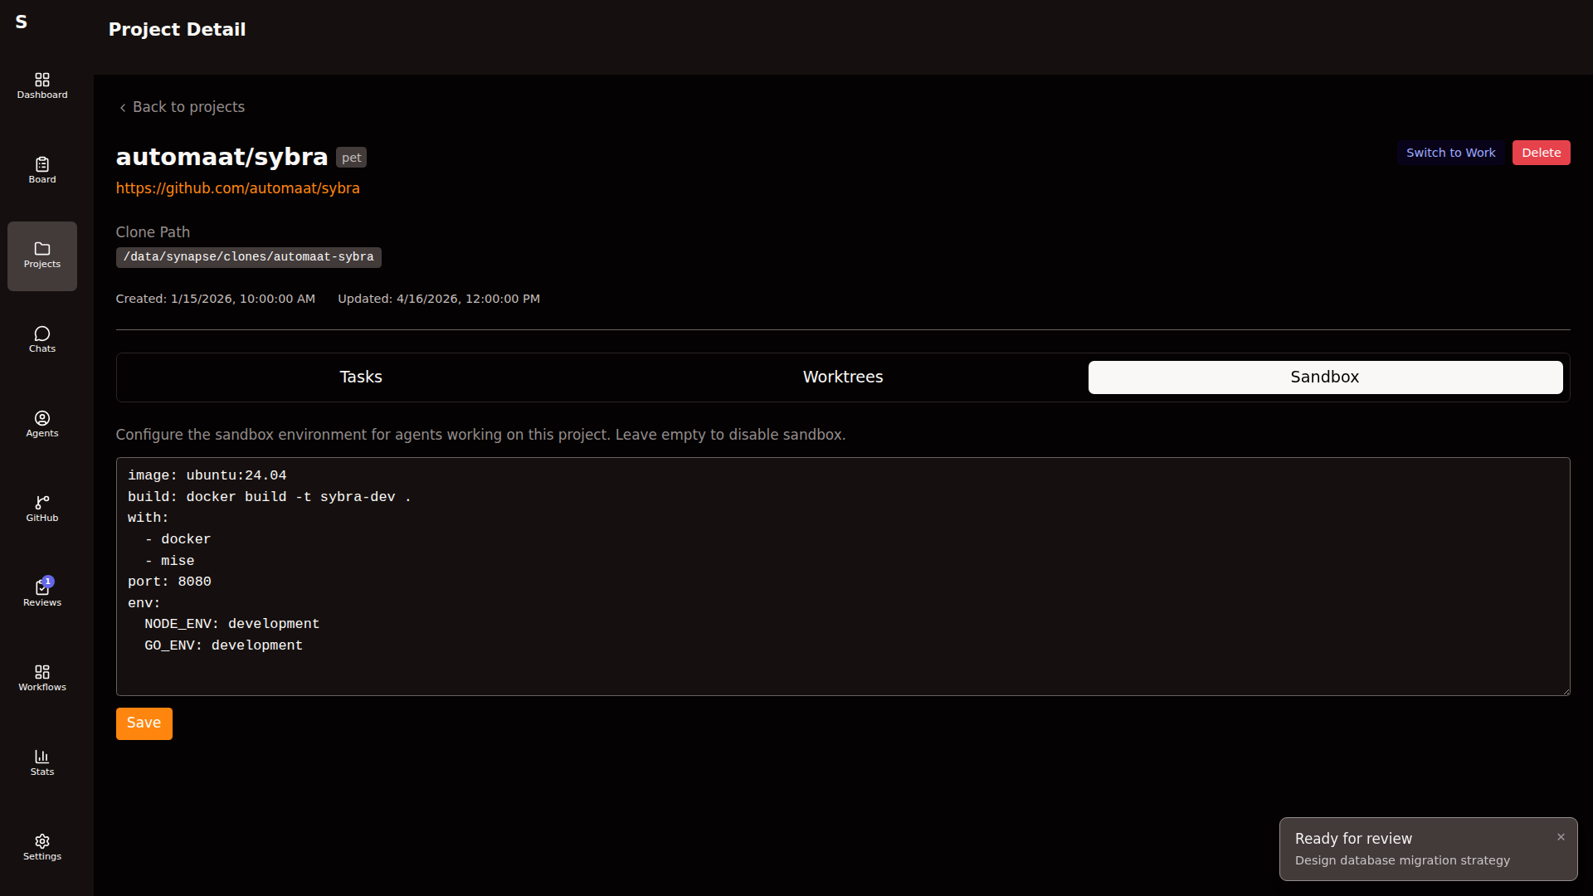The width and height of the screenshot is (1593, 896).
Task: Go to the Board sidebar icon
Action: [42, 170]
